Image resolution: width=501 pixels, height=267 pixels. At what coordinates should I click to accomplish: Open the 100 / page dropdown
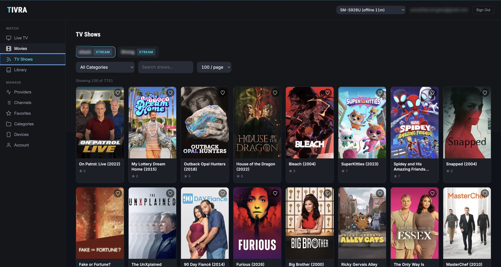[x=214, y=67]
